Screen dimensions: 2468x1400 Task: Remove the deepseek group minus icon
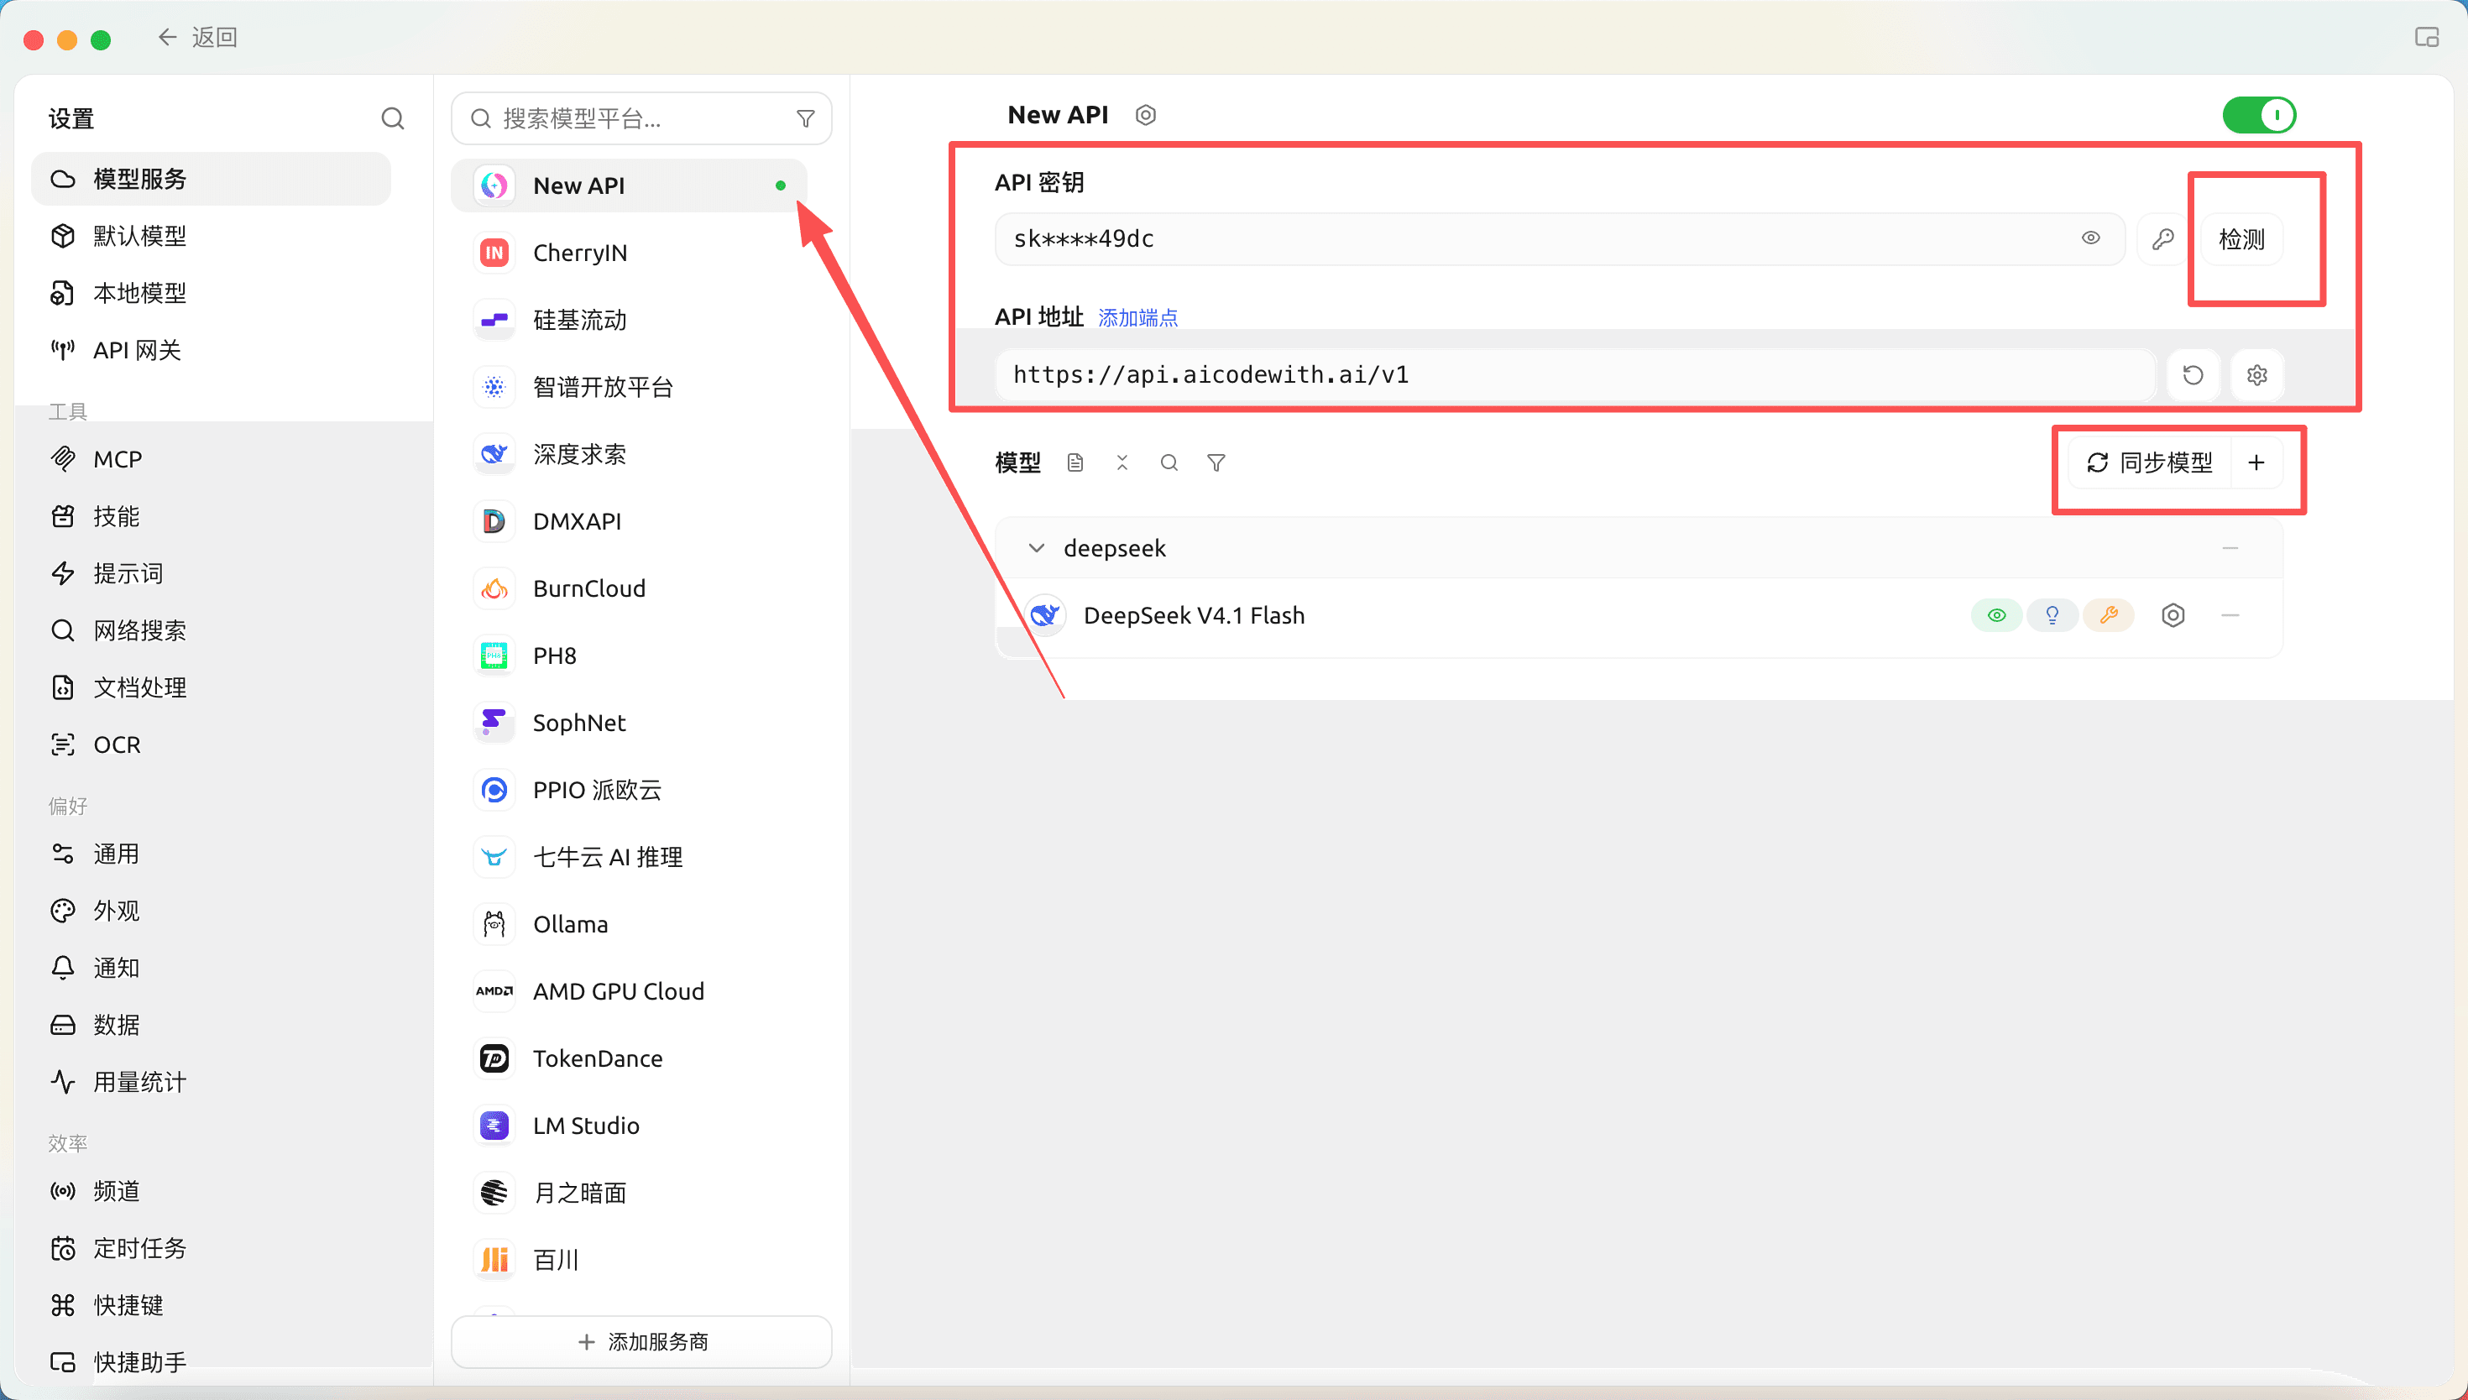tap(2230, 548)
